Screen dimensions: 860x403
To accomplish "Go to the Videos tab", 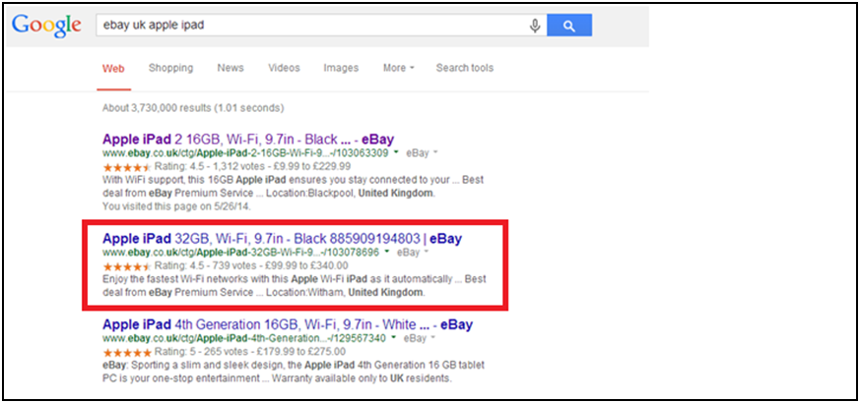I will pyautogui.click(x=284, y=68).
